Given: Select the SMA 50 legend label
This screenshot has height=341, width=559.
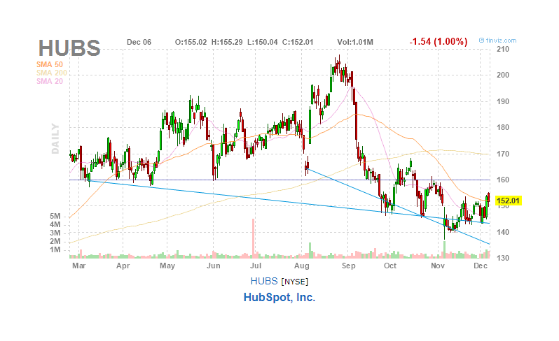Looking at the screenshot, I should click(x=50, y=64).
